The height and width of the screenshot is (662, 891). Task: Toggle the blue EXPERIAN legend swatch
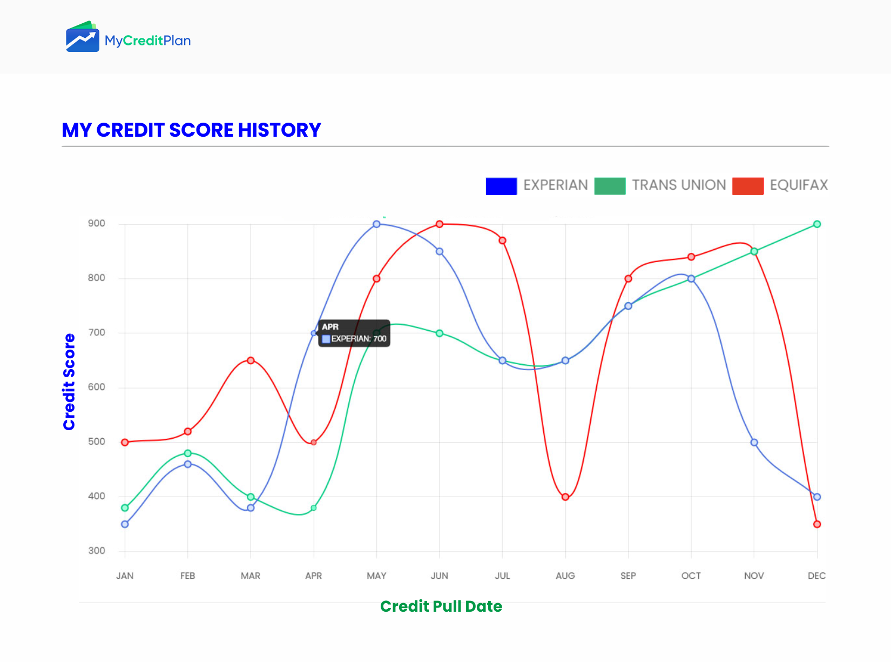pyautogui.click(x=501, y=186)
